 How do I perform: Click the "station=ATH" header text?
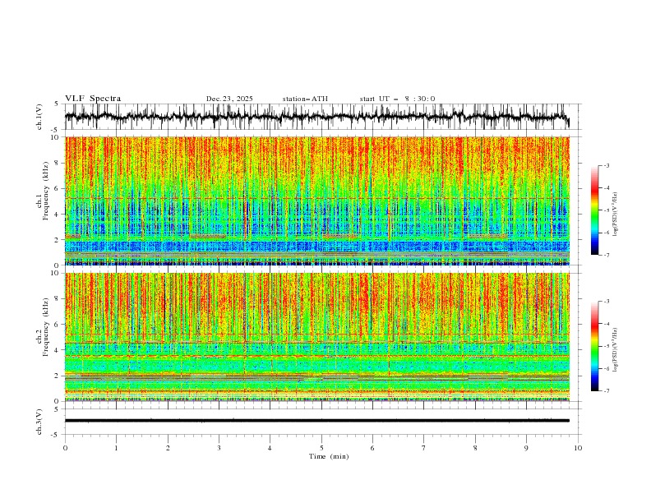click(x=305, y=99)
